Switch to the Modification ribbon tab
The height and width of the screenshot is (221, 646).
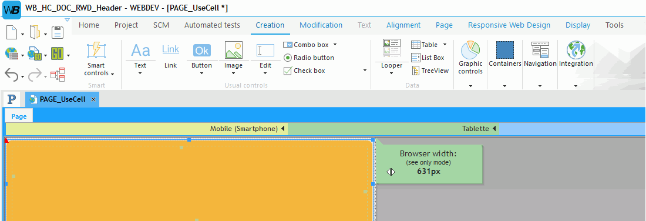tap(321, 25)
